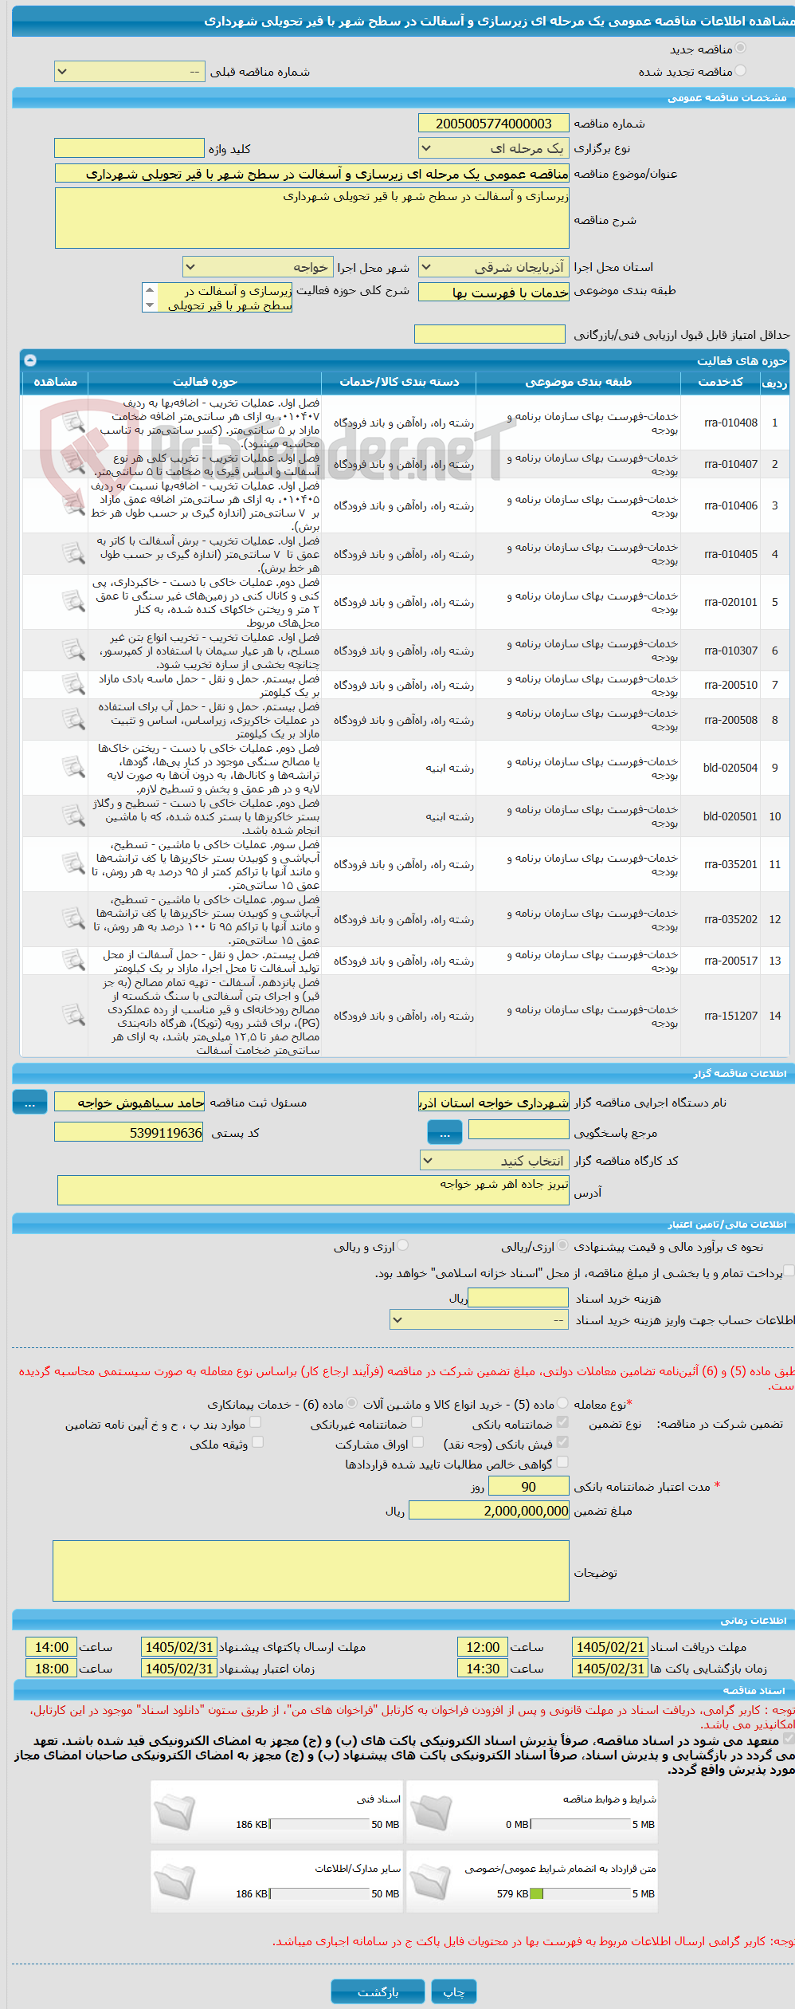Select ماده (5) خرید انواع کالا radio
The width and height of the screenshot is (795, 2009).
tap(563, 1403)
